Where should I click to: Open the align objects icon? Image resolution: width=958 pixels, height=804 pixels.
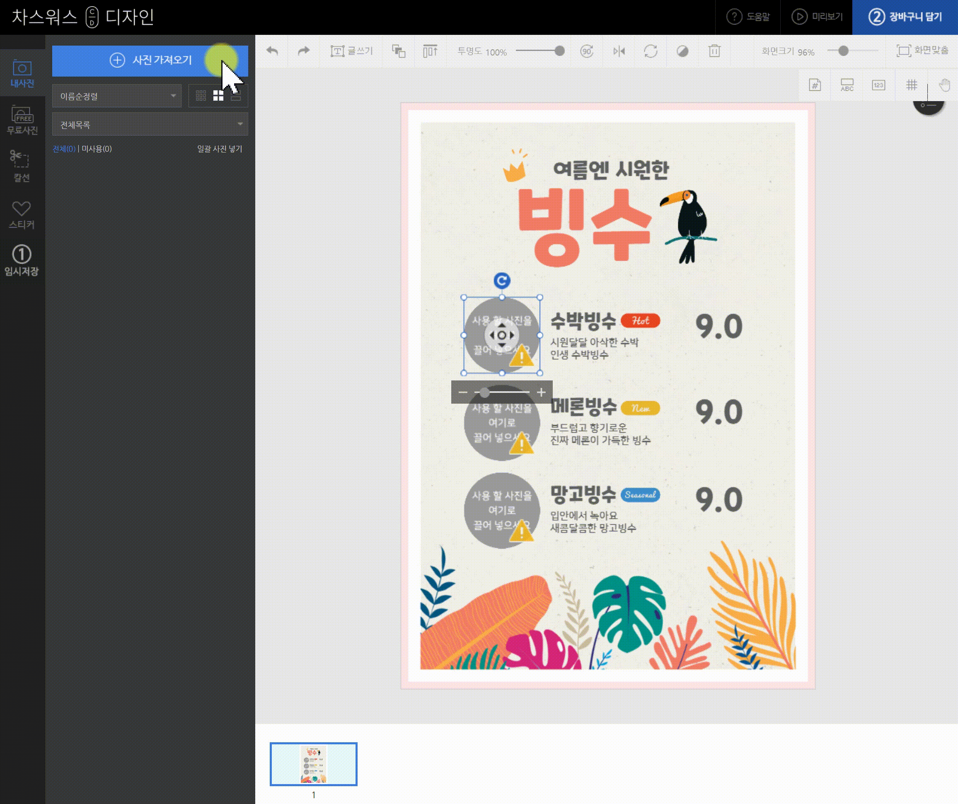(430, 51)
